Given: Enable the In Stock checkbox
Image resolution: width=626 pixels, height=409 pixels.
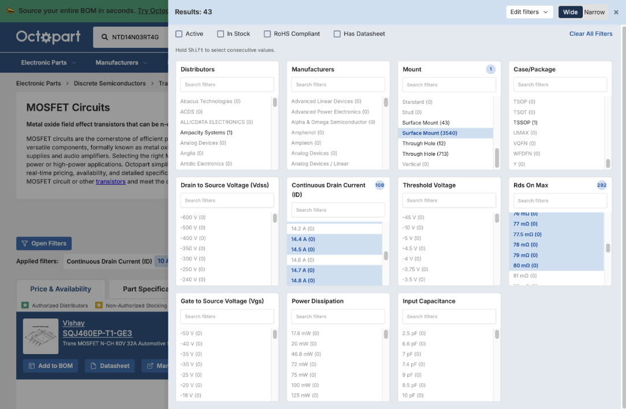Looking at the screenshot, I should pos(220,34).
